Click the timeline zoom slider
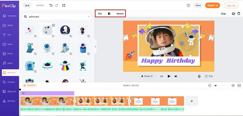243x116 pixels. (221, 86)
